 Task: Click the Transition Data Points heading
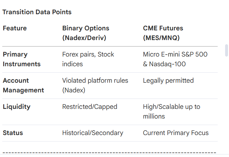[37, 12]
